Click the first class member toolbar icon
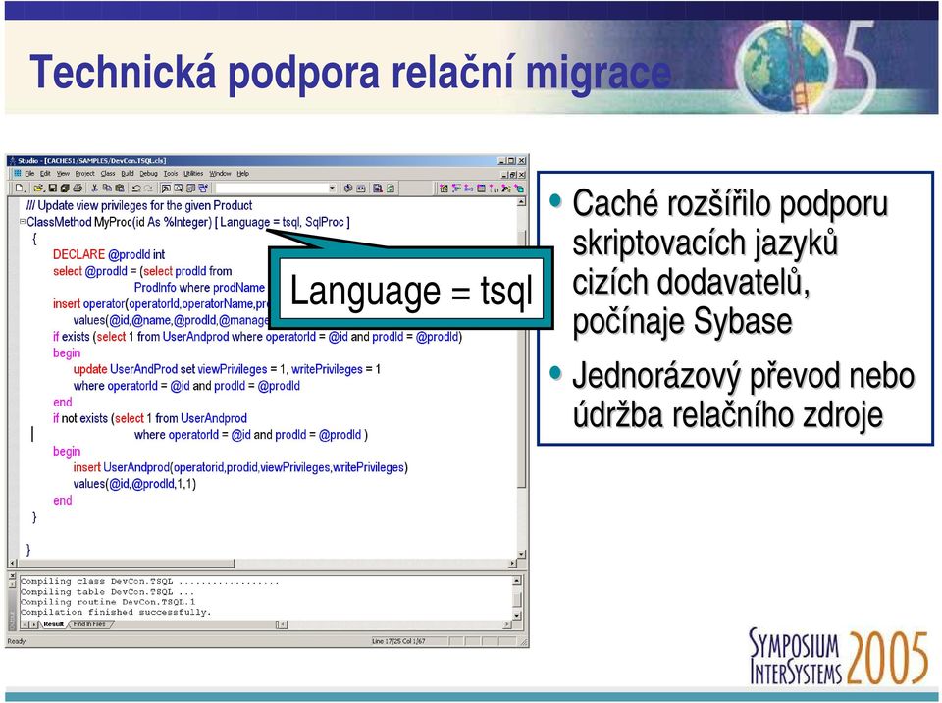 tap(444, 189)
